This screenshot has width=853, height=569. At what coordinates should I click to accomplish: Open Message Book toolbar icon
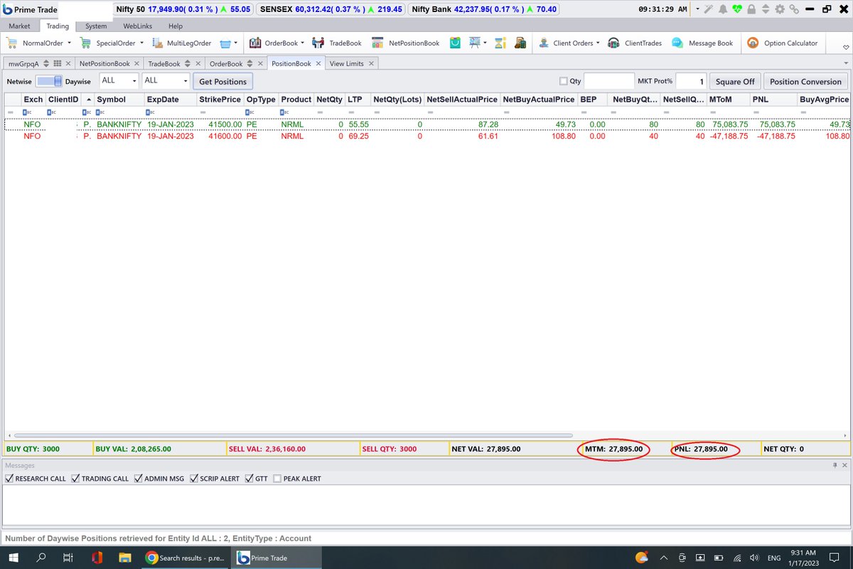coord(702,43)
